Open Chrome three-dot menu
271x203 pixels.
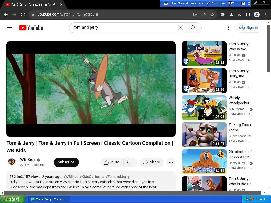pyautogui.click(x=265, y=15)
